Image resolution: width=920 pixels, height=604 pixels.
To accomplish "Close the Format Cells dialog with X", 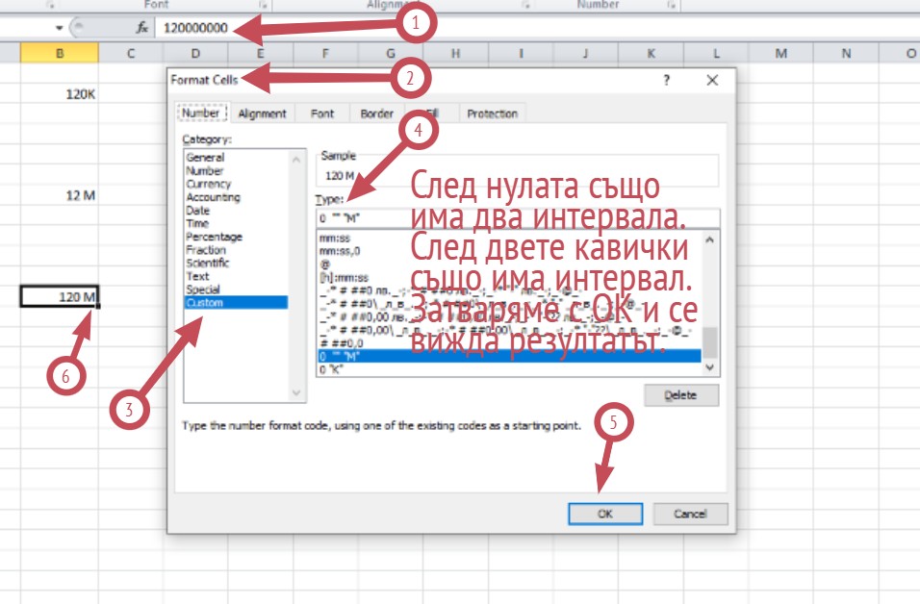I will pos(712,81).
